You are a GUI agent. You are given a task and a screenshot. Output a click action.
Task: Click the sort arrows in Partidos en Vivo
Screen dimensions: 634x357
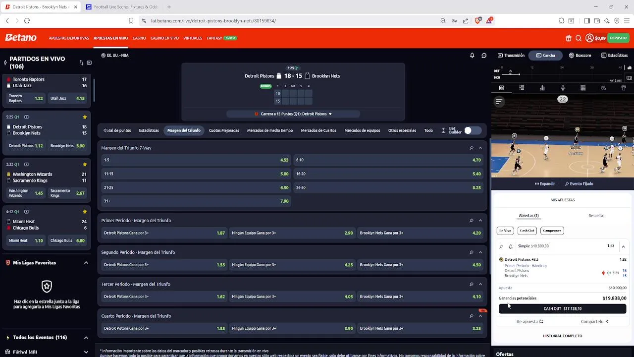(x=81, y=63)
